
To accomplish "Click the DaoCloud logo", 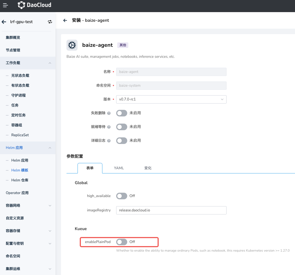I will (x=34, y=5).
